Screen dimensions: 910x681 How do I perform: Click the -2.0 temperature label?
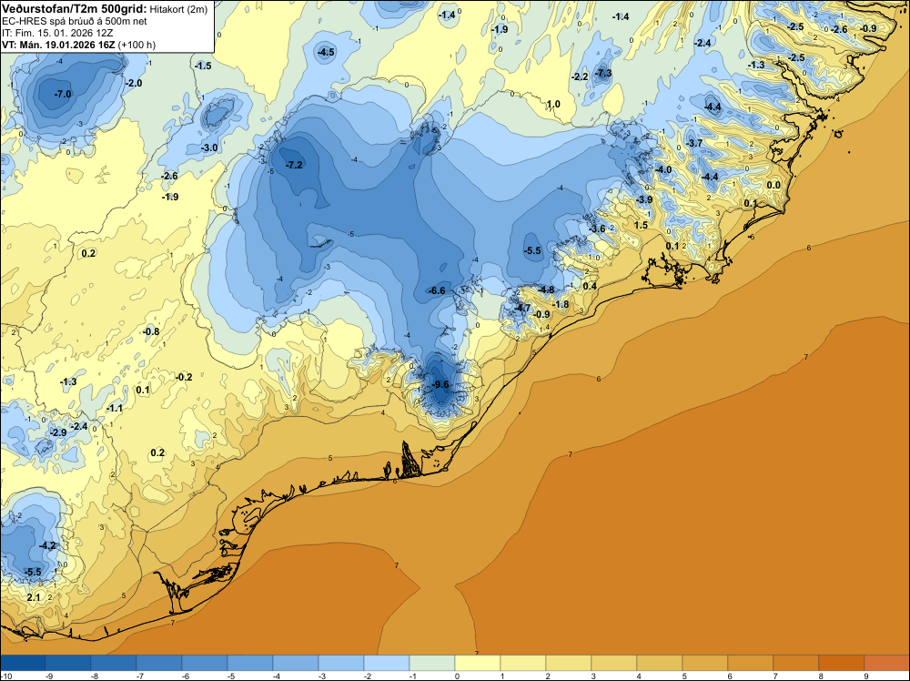(134, 83)
